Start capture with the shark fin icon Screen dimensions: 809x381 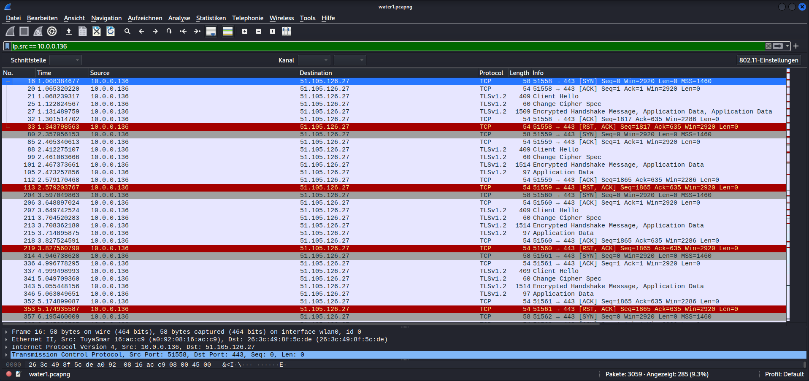tap(10, 31)
